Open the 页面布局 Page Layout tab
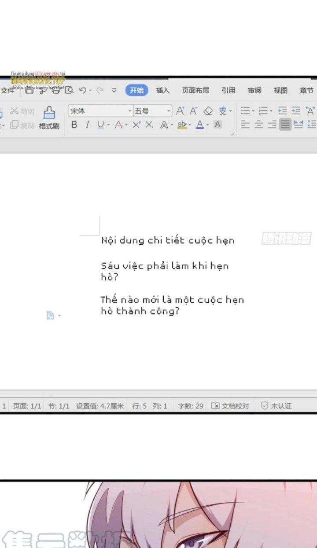The height and width of the screenshot is (548, 317). click(x=195, y=90)
